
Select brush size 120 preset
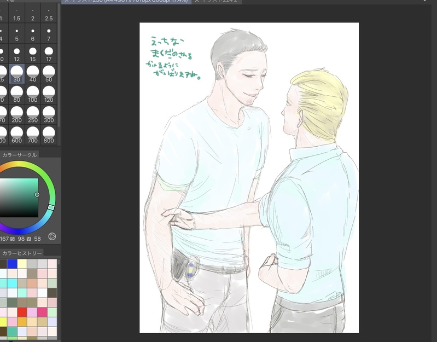tap(49, 94)
